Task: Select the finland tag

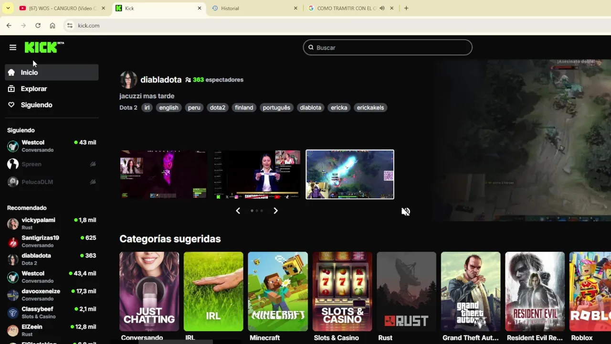Action: click(x=244, y=107)
